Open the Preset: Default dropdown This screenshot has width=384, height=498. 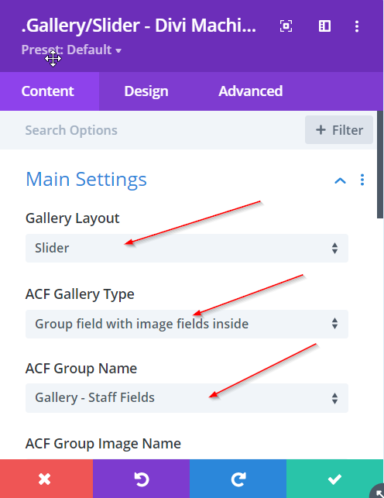[71, 50]
